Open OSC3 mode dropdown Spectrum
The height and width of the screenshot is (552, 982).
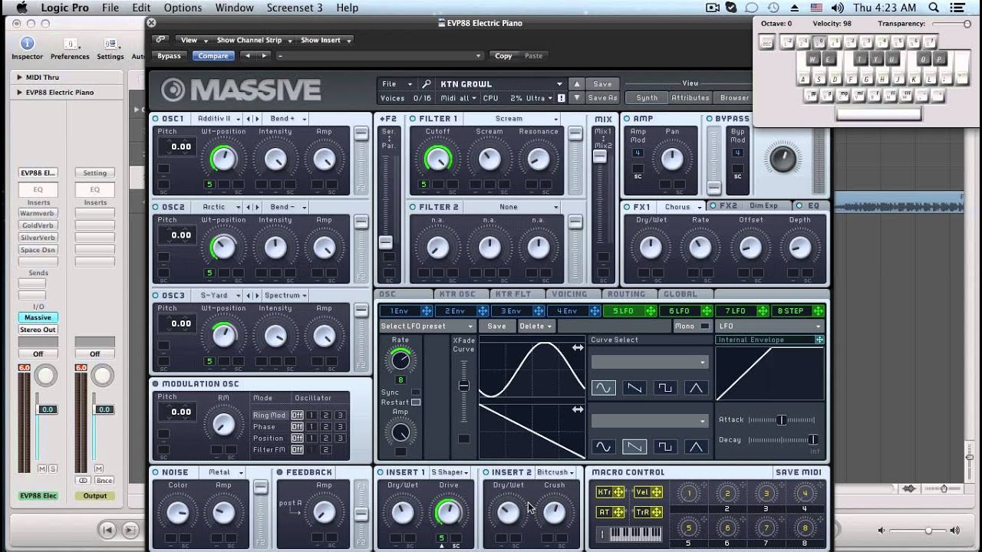tap(285, 295)
